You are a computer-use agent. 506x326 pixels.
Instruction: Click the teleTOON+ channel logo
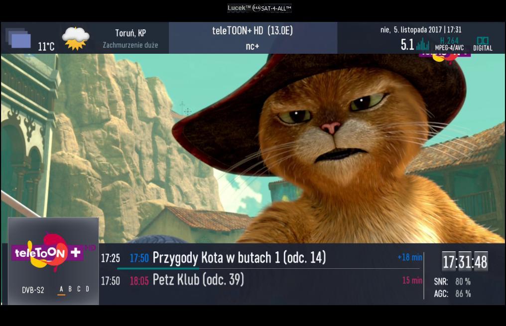click(48, 252)
